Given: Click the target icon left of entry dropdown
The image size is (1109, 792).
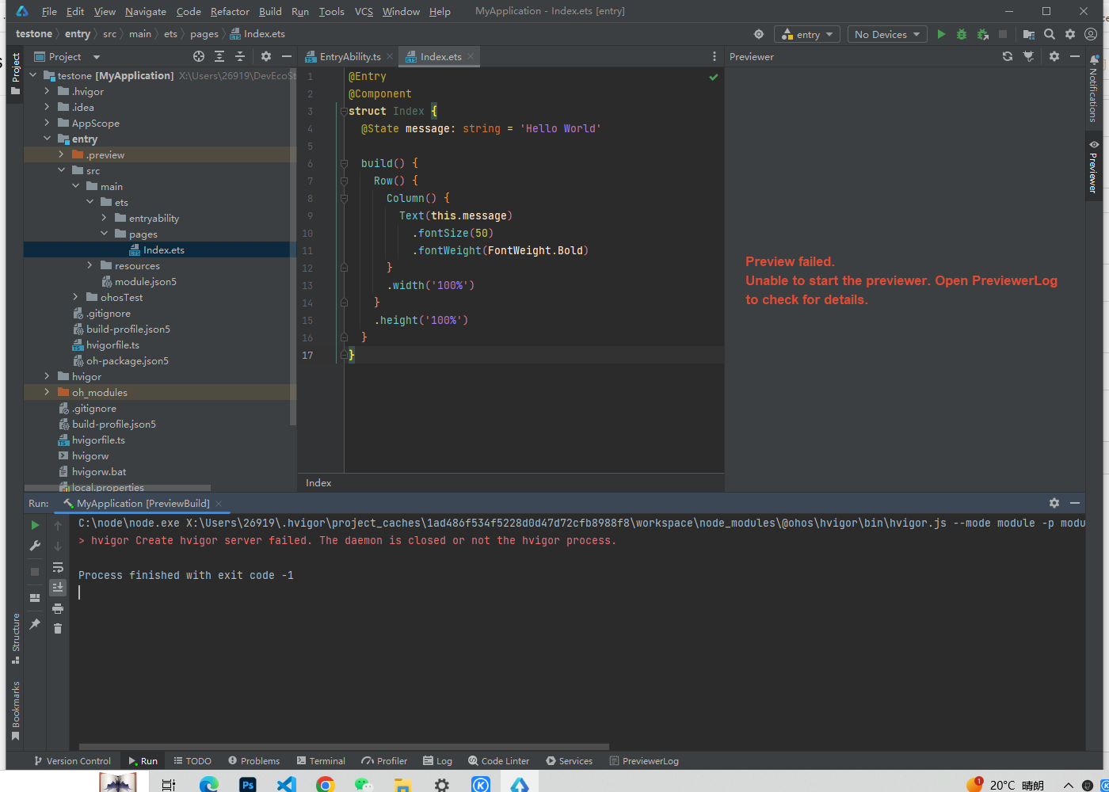Looking at the screenshot, I should (x=759, y=34).
